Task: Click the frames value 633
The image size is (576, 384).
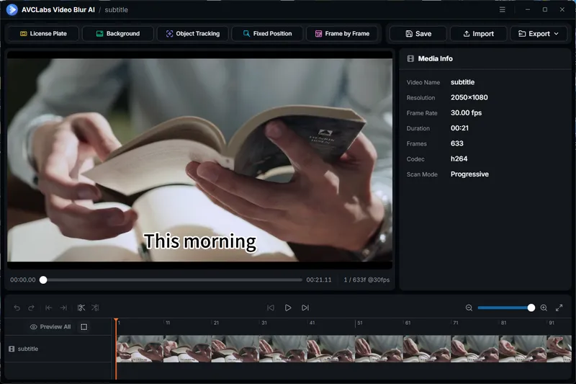Action: pos(457,143)
